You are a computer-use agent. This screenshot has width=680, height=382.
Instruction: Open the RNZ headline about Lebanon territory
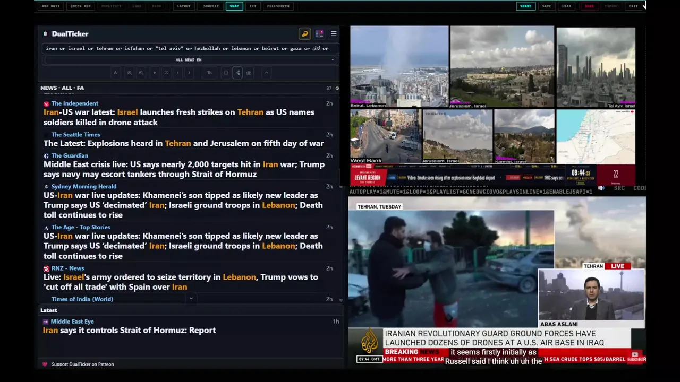point(181,282)
